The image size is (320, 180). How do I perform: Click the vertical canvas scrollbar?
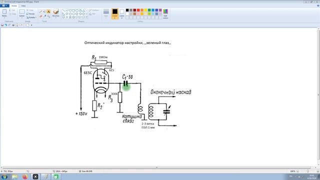click(318, 95)
